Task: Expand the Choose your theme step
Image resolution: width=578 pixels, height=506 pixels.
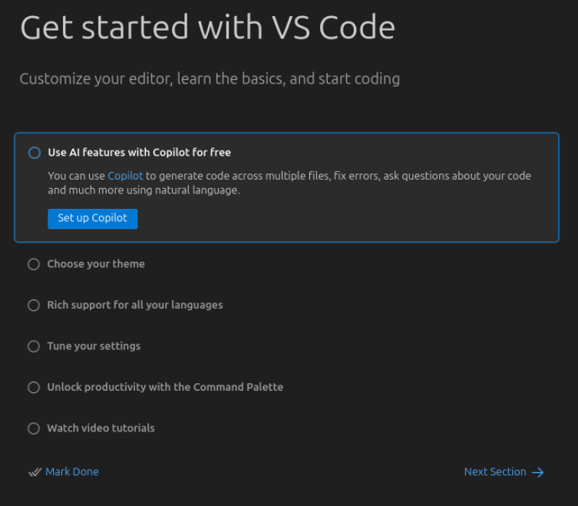Action: coord(96,264)
